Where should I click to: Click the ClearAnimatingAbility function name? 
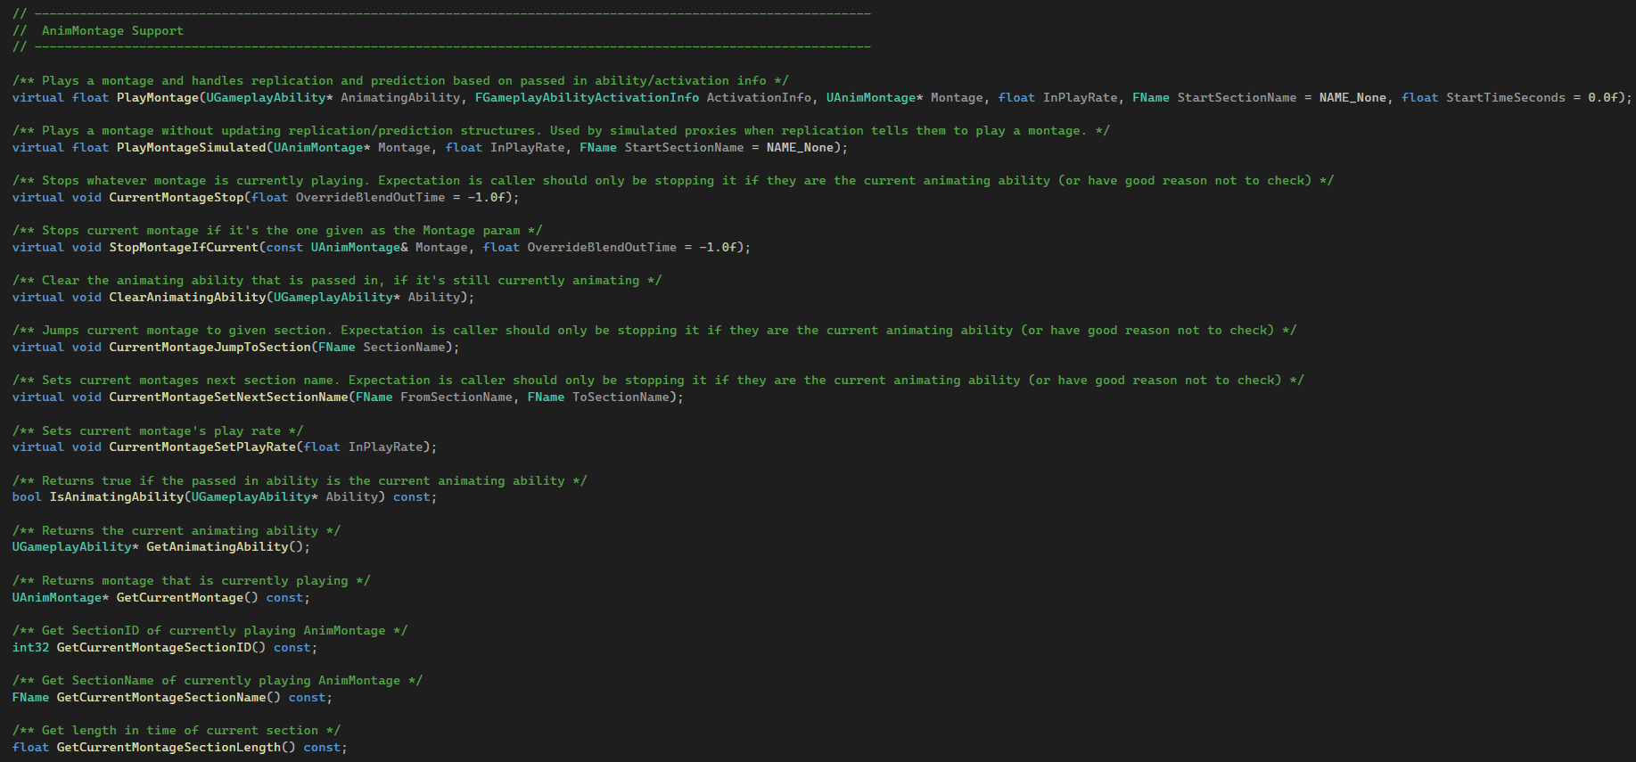[187, 297]
